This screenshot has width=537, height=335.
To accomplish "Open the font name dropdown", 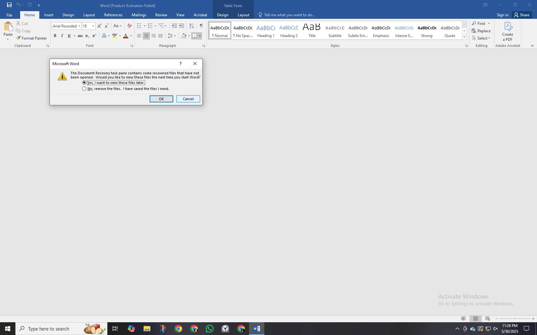I will (79, 26).
